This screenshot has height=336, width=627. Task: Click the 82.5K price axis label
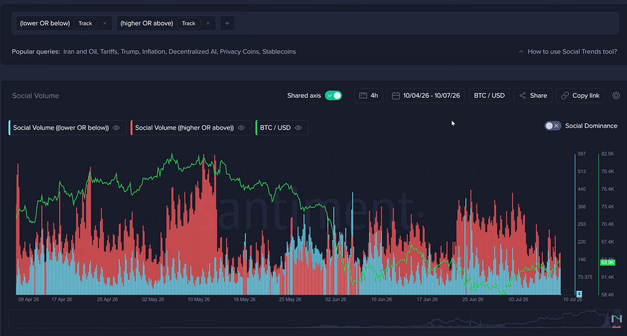tap(608, 154)
